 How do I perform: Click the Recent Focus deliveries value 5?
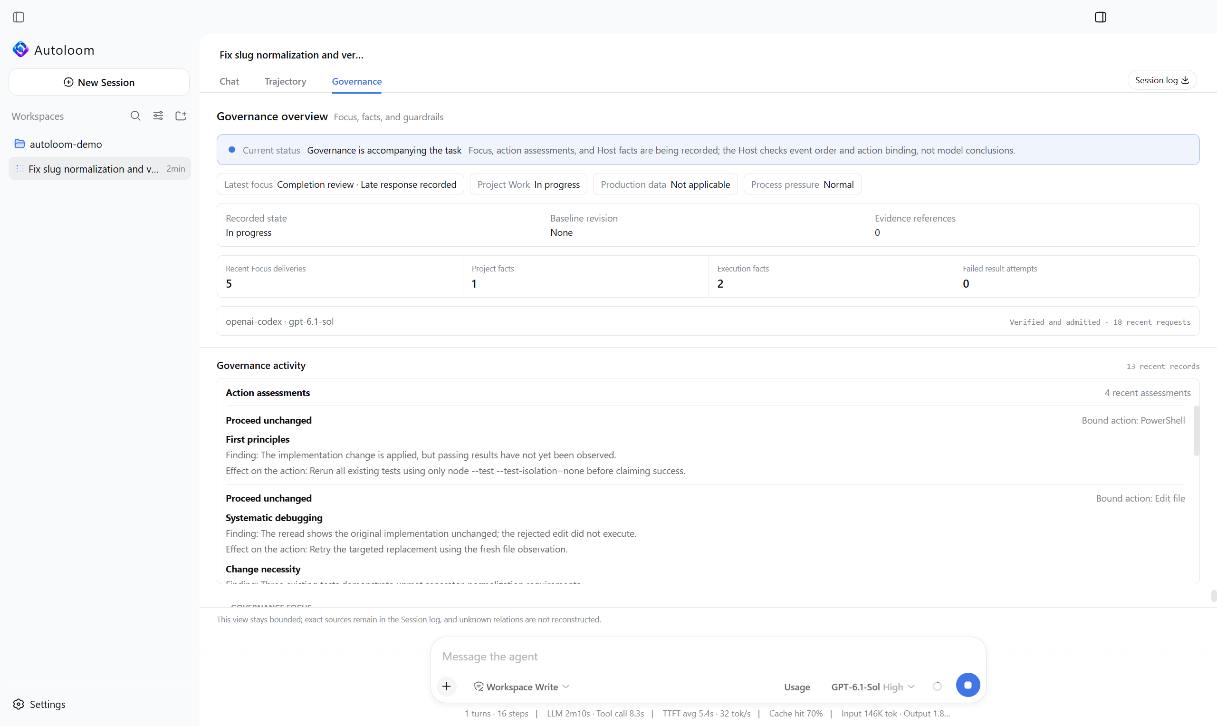(x=229, y=284)
